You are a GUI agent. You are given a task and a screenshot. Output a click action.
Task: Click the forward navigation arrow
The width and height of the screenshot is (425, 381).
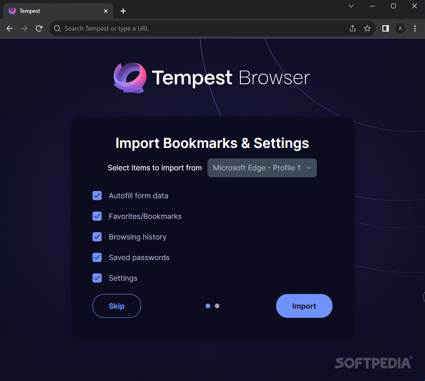pos(24,28)
